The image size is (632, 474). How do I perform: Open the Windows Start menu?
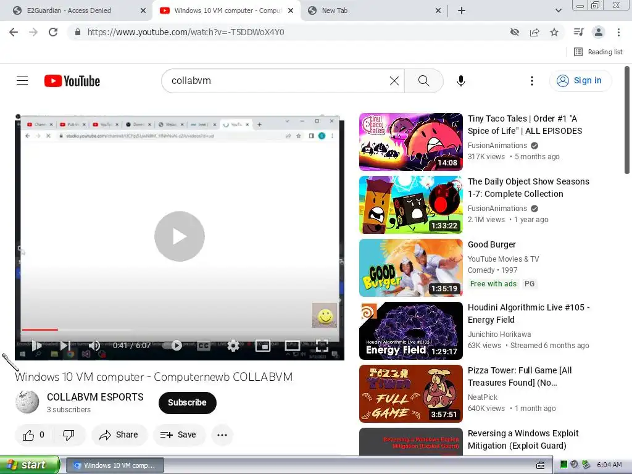tap(30, 465)
